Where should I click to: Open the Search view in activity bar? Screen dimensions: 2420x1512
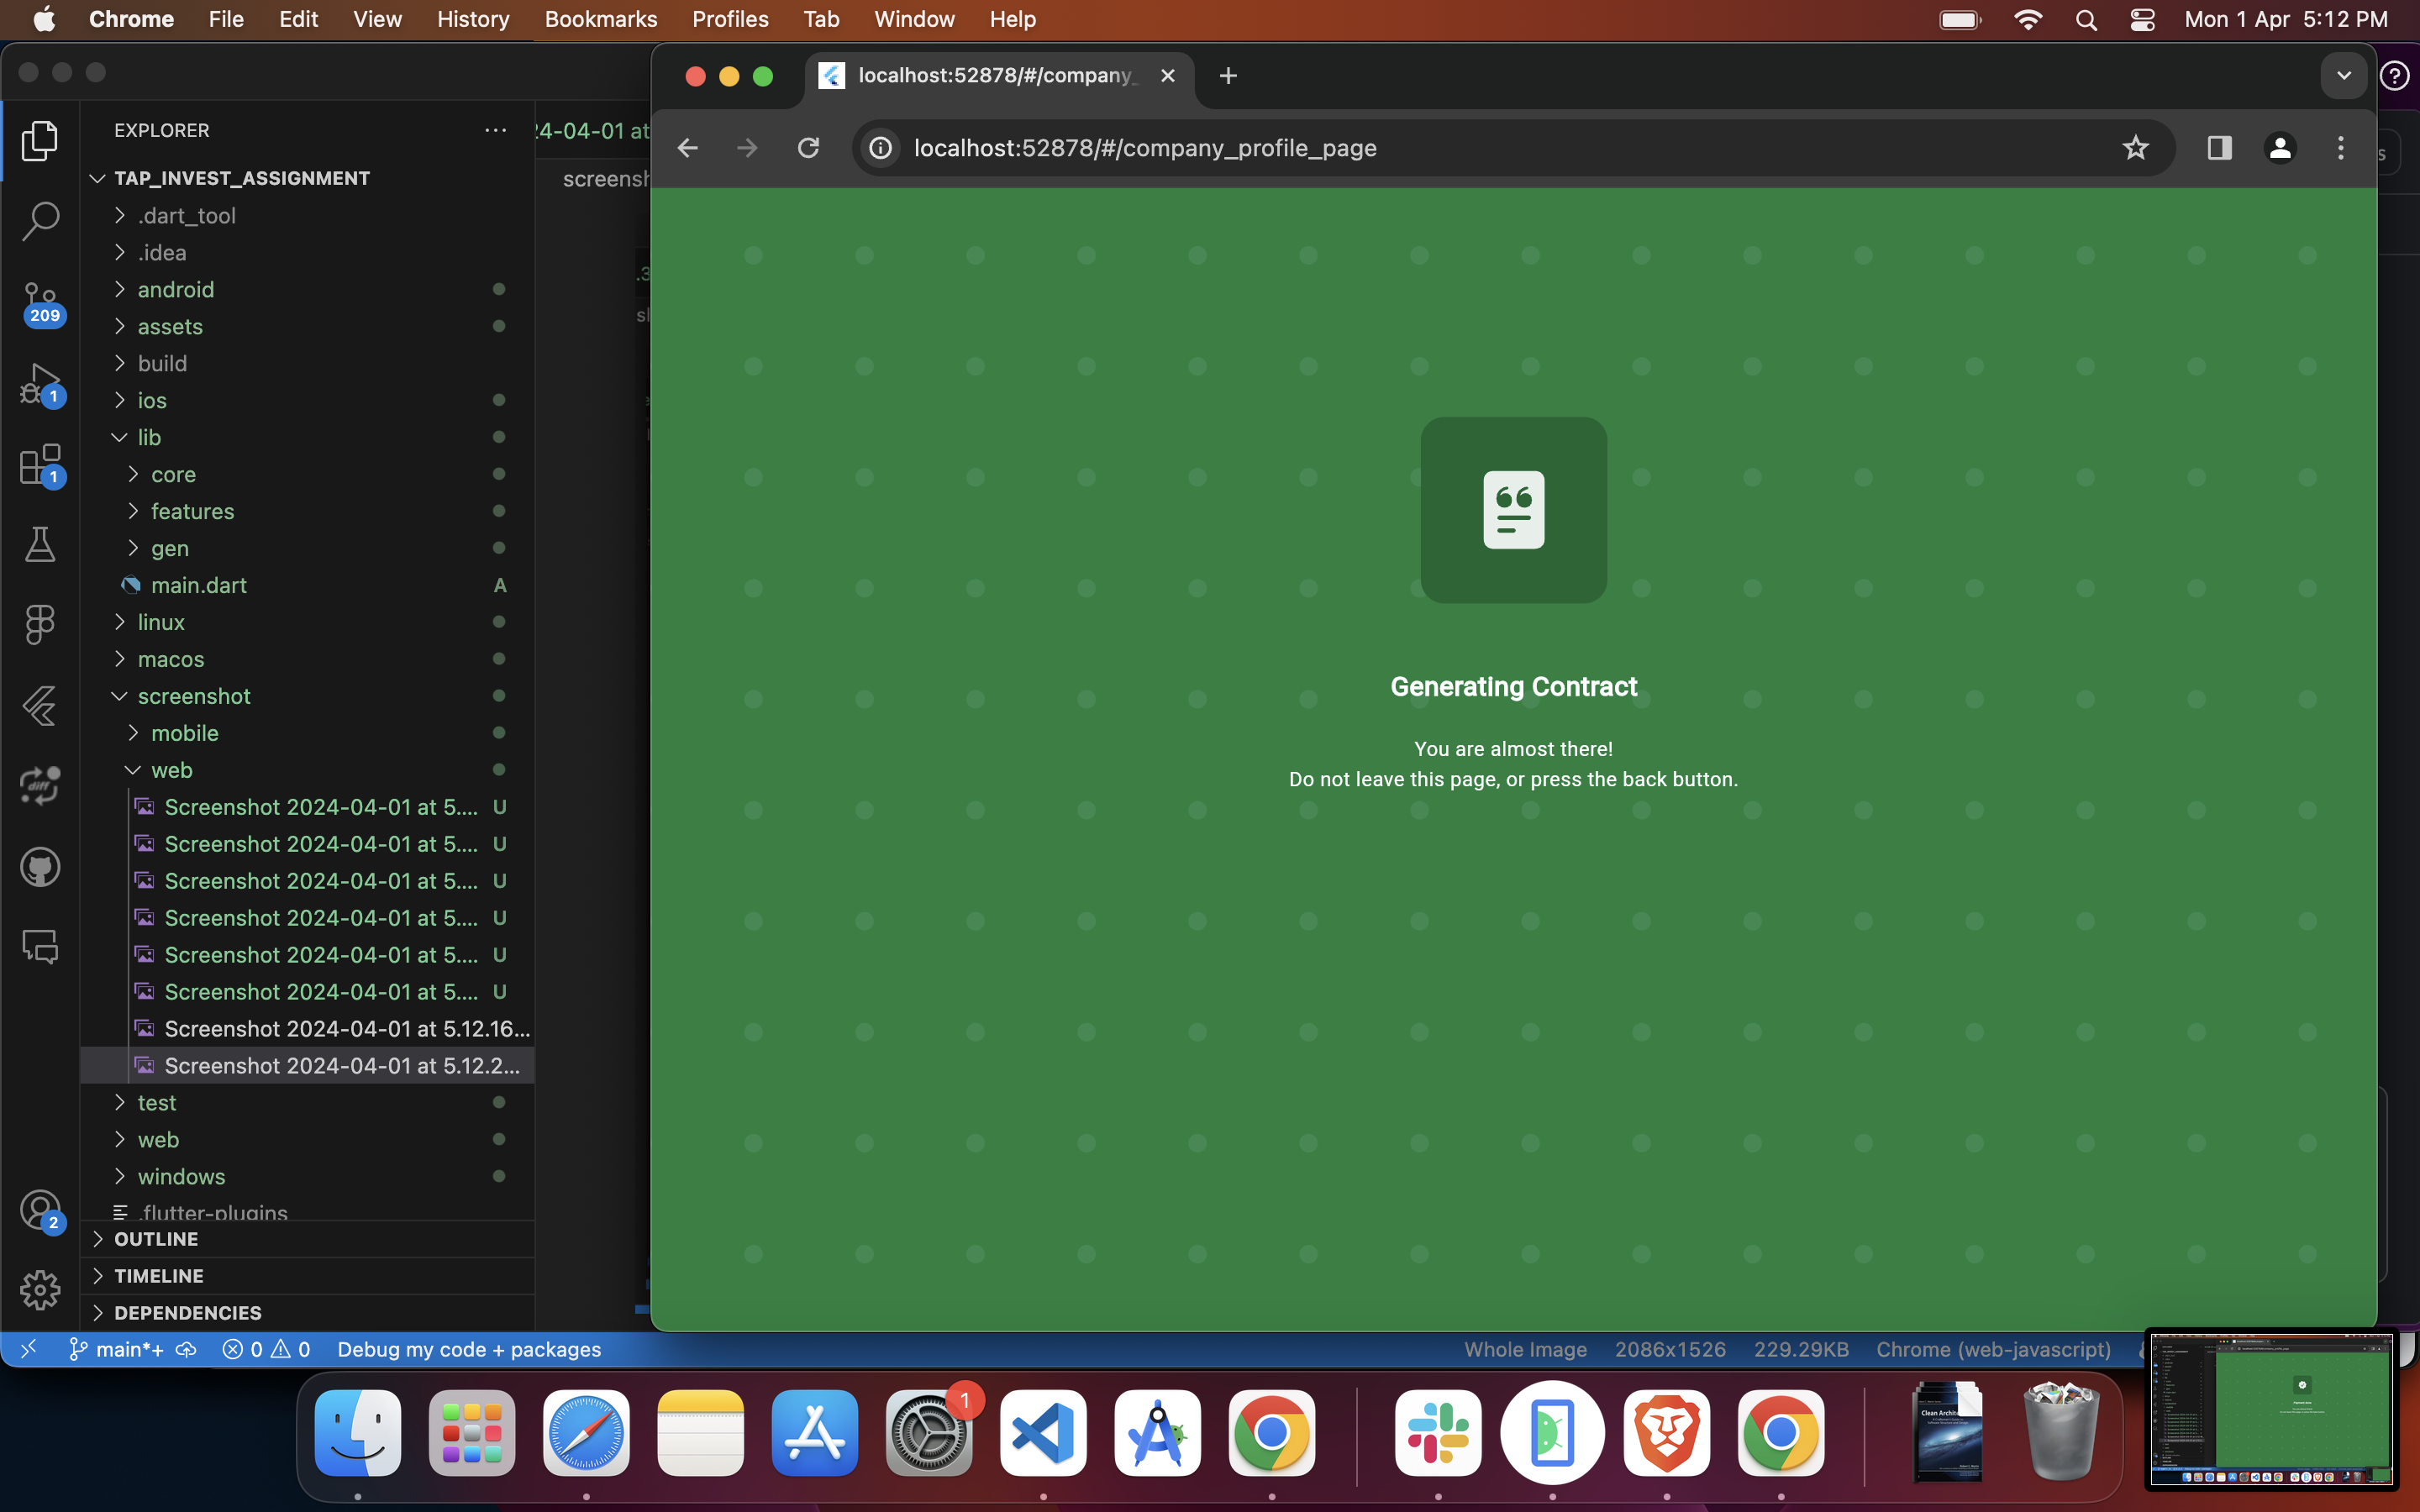pos(40,221)
